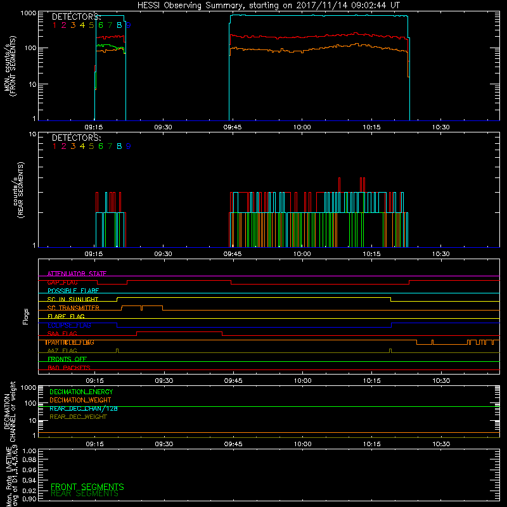Screen dimensions: 507x507
Task: Click the DETECTORS: legend heading in the front segments panel
Action: coord(77,17)
